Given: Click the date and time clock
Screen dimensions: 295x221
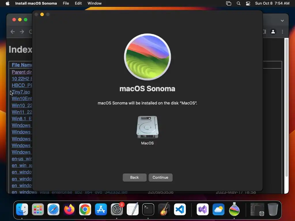Looking at the screenshot, I should pyautogui.click(x=272, y=3).
